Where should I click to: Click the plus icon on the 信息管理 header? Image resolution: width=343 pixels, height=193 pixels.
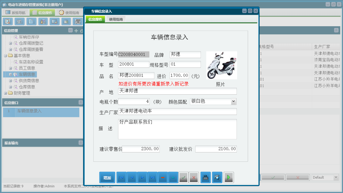(x=76, y=30)
